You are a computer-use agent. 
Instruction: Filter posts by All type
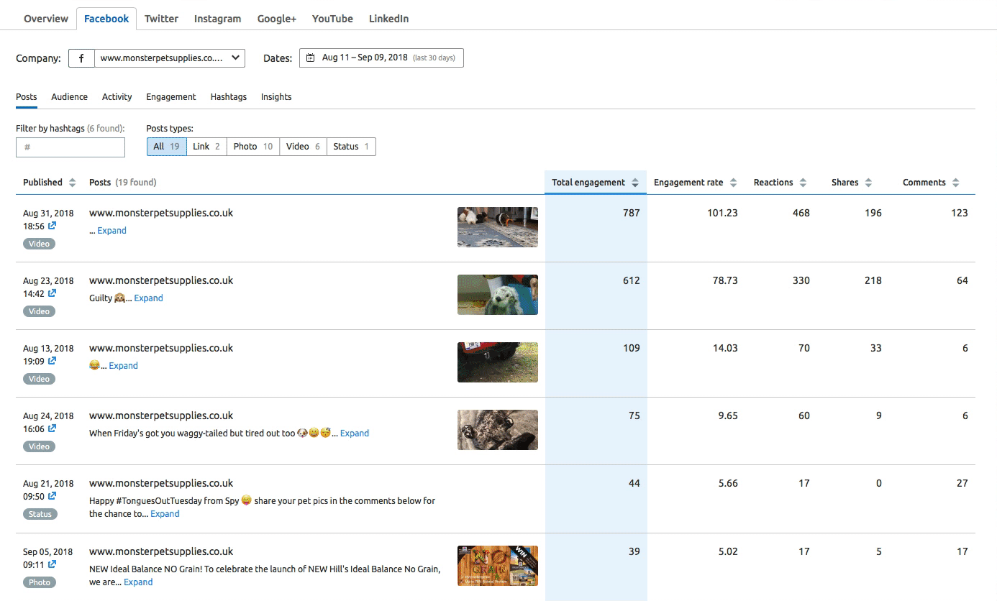pyautogui.click(x=167, y=147)
